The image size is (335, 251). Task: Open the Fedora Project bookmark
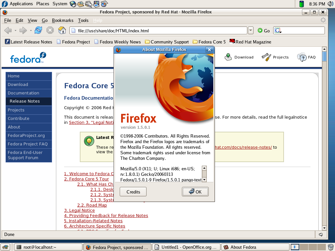[x=73, y=42]
